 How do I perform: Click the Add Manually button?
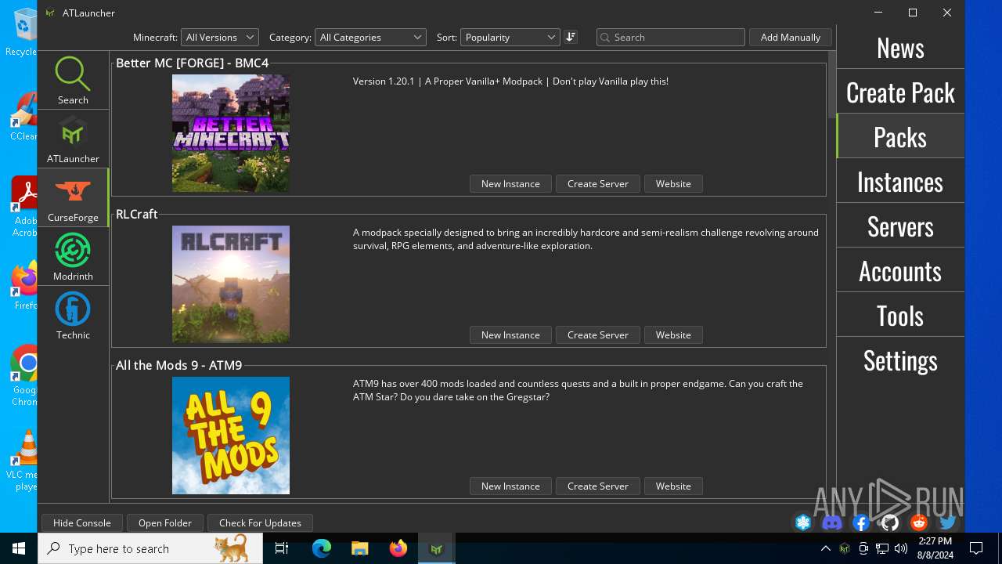click(x=791, y=37)
